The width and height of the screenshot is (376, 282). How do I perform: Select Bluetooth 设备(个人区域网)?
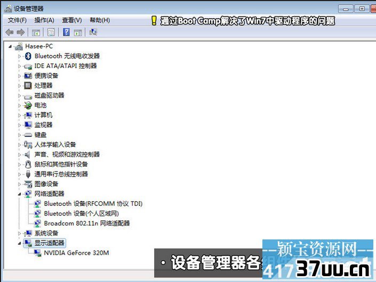click(81, 213)
